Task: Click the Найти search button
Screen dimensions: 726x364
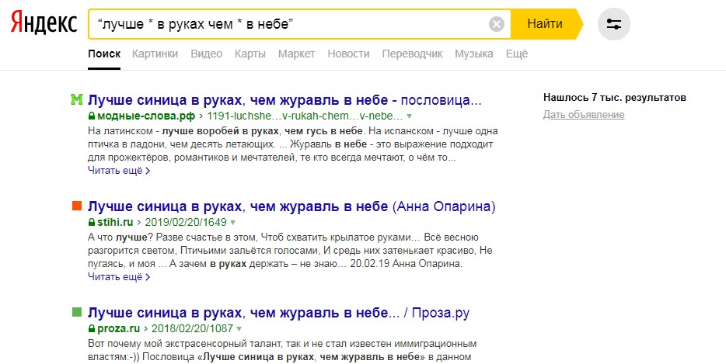Action: (545, 23)
